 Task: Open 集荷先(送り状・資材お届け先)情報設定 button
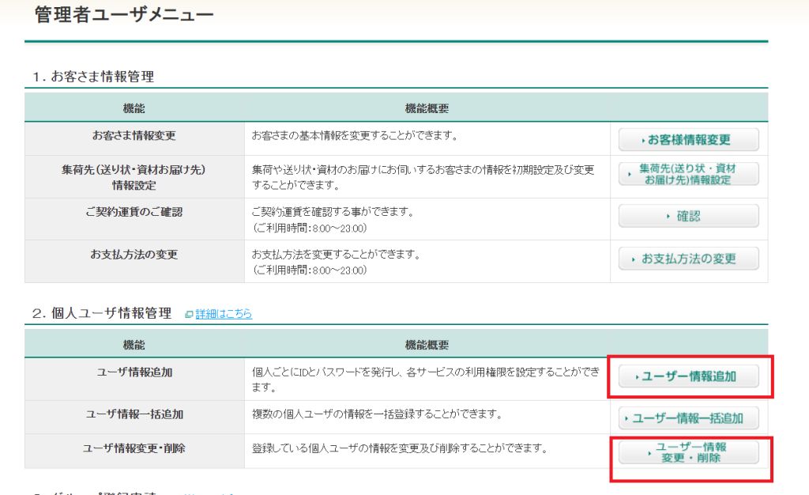pos(688,174)
